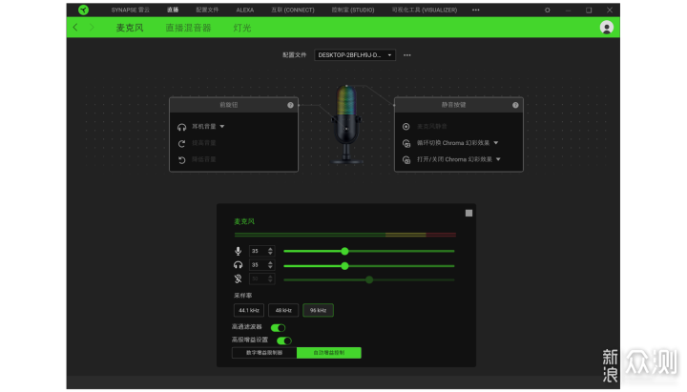Toggle the 高通滤波器 switch
The image size is (687, 392).
[278, 327]
